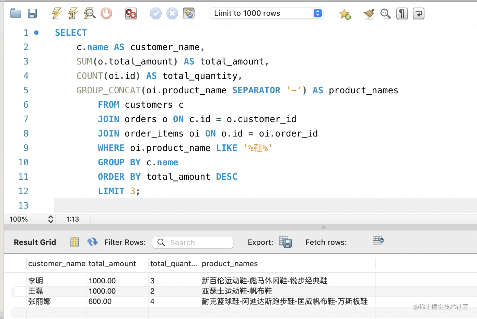
Task: Toggle auto-commit mode icon
Action: [189, 14]
